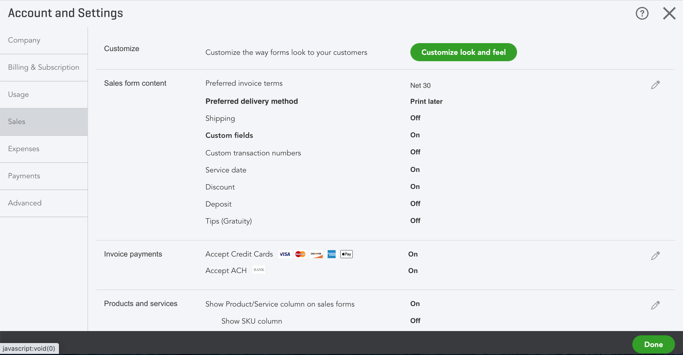Click the On value for Accept ACH
This screenshot has width=683, height=355.
(413, 271)
